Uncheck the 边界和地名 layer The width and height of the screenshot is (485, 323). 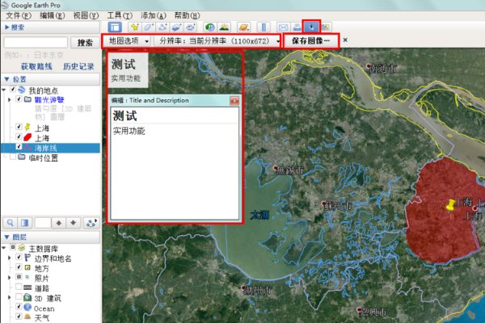[x=19, y=257]
